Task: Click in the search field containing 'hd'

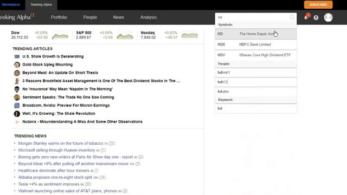Action: click(252, 17)
